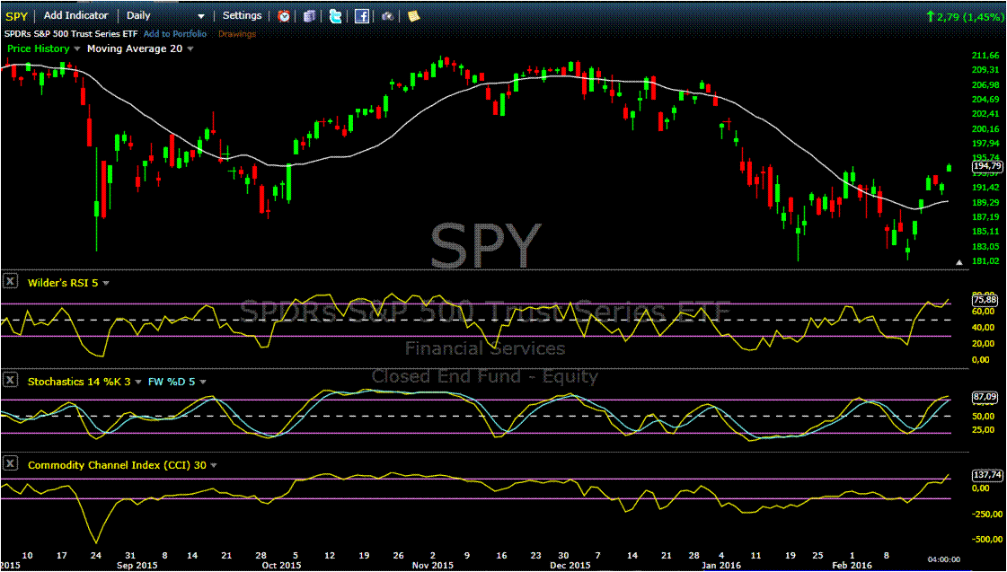
Task: Click the 181,02 price axis label
Action: 986,260
